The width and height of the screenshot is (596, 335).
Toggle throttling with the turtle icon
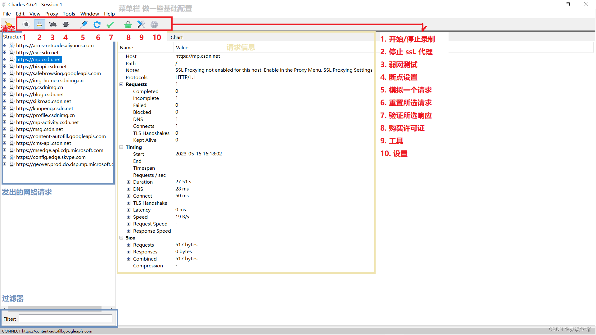click(53, 25)
